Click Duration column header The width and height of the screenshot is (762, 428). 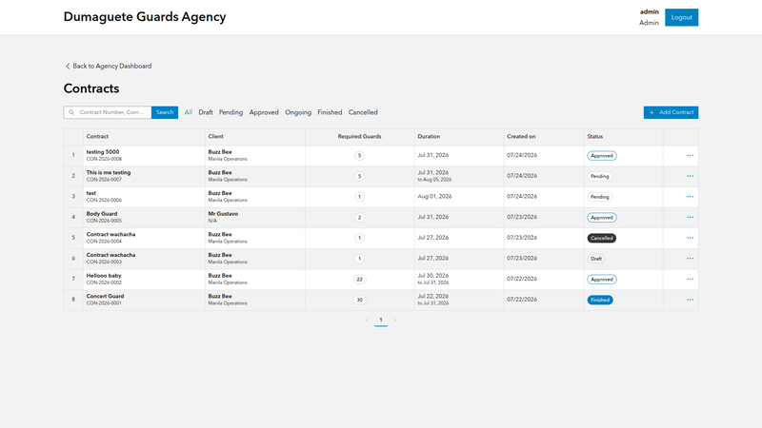click(x=429, y=137)
